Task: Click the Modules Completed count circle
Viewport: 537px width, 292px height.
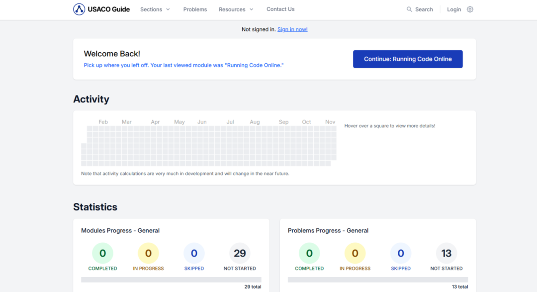Action: click(102, 253)
